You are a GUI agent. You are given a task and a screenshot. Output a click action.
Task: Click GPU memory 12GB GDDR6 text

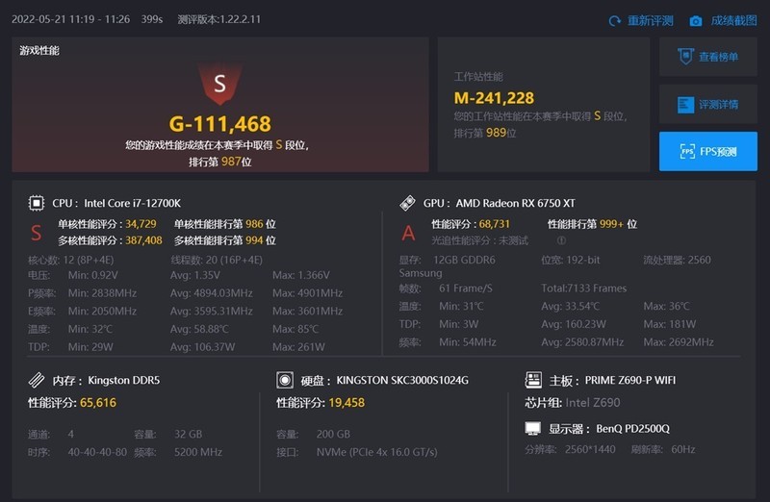point(464,260)
